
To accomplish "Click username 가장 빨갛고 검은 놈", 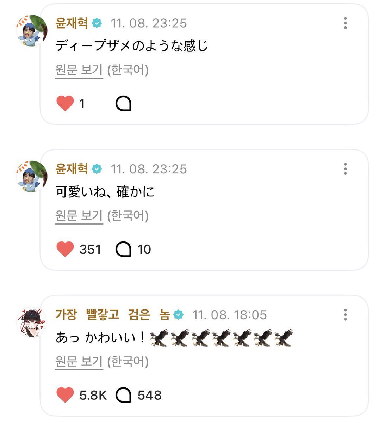I will point(113,315).
